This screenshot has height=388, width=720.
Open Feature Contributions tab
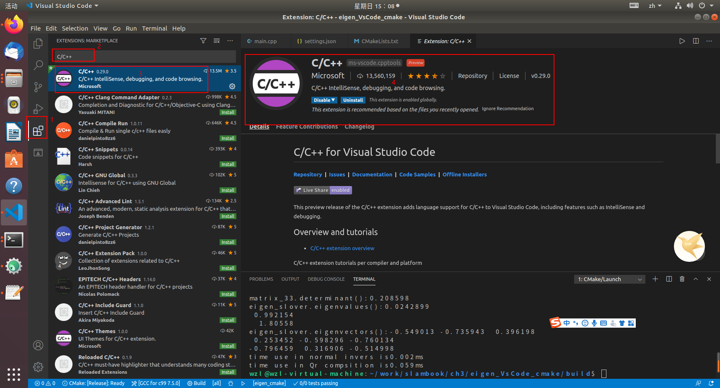click(307, 127)
